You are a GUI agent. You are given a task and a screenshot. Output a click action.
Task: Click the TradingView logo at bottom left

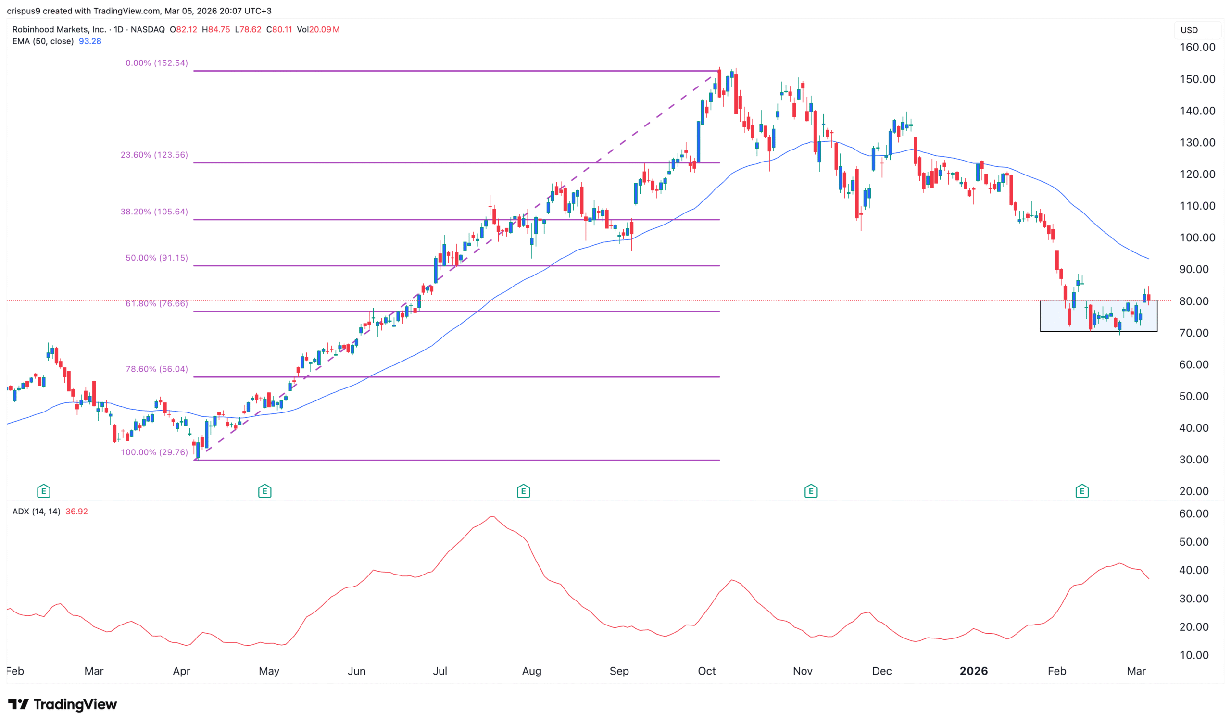coord(63,704)
